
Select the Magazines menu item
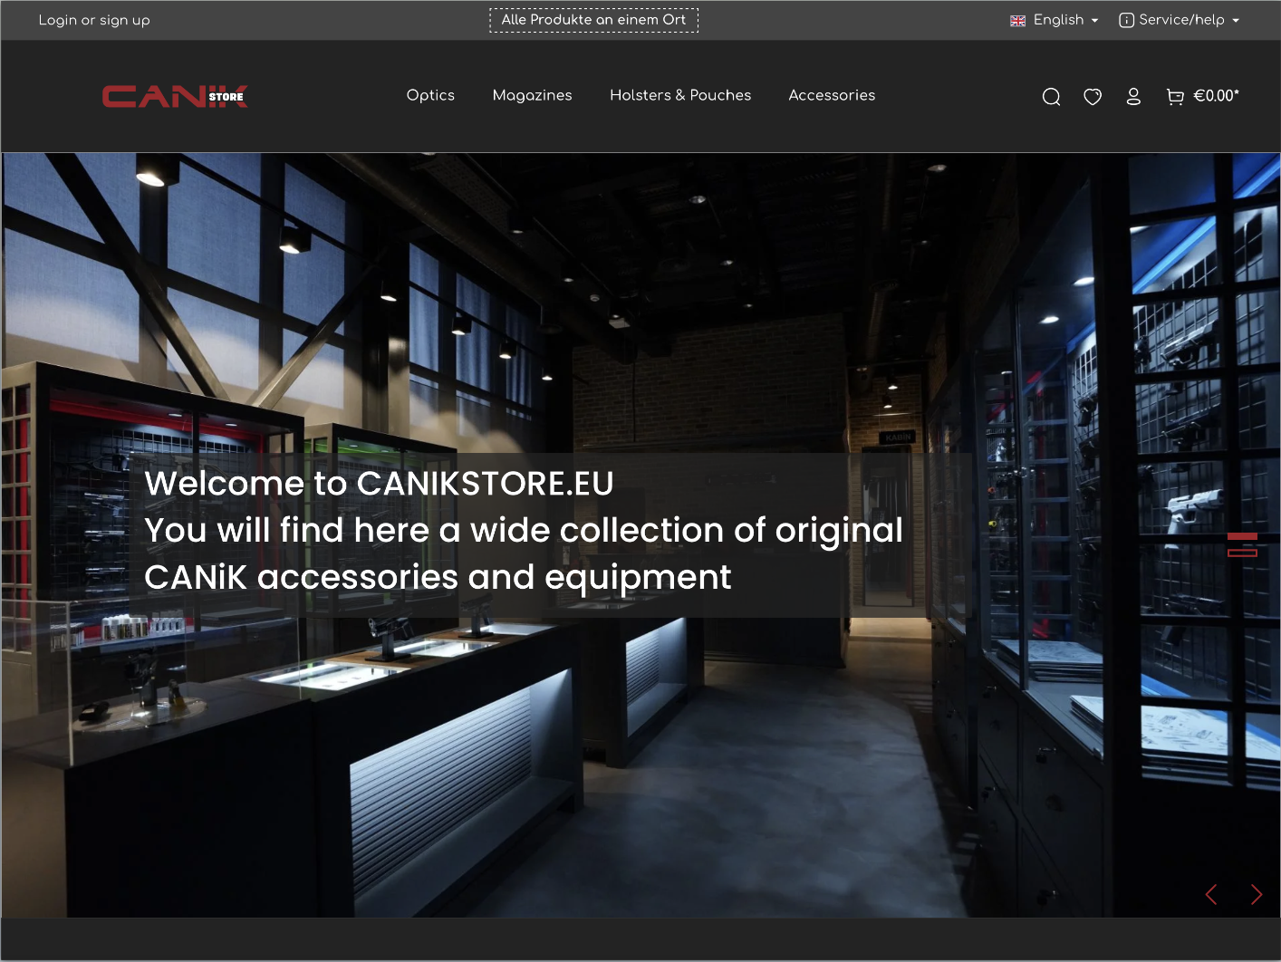(532, 95)
